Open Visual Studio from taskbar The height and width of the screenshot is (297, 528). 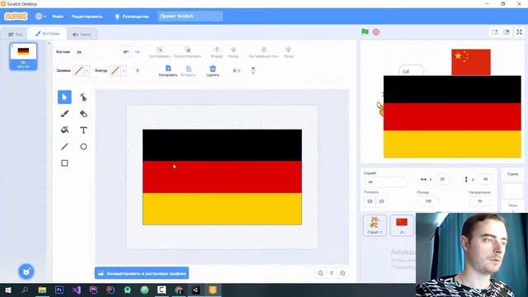coord(77,290)
